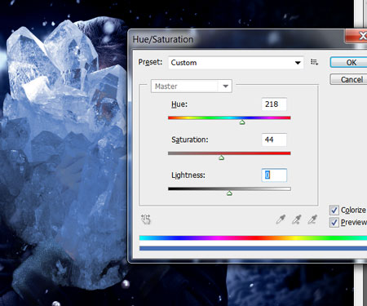Select the Add to Sample eyedropper
The image size is (367, 306).
[297, 220]
